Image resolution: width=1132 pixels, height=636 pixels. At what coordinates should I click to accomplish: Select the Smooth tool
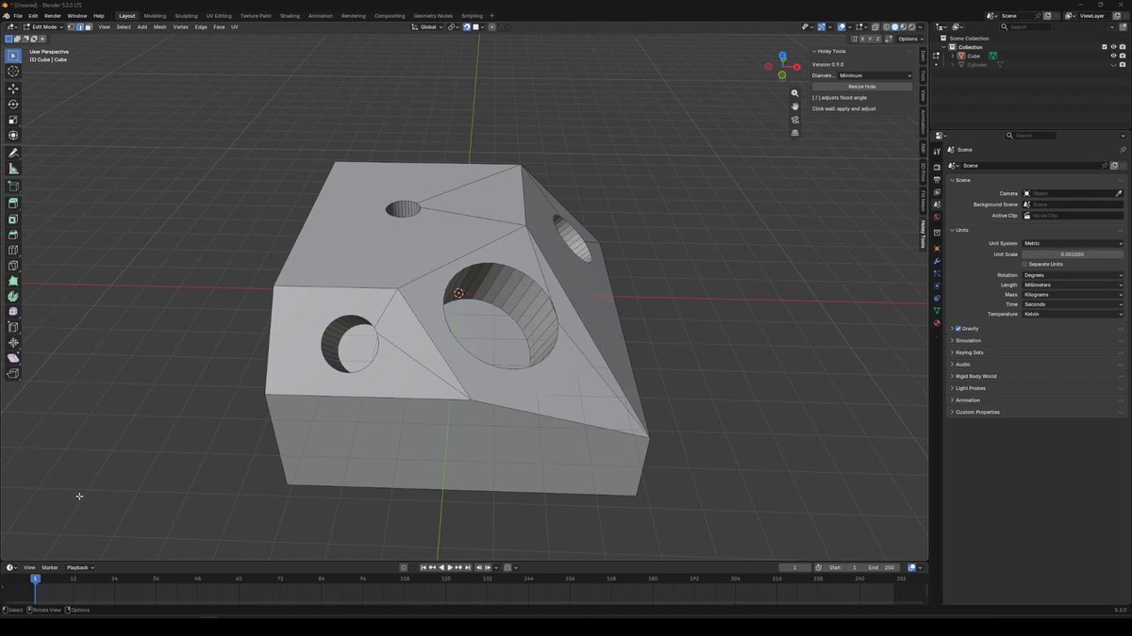tap(13, 312)
